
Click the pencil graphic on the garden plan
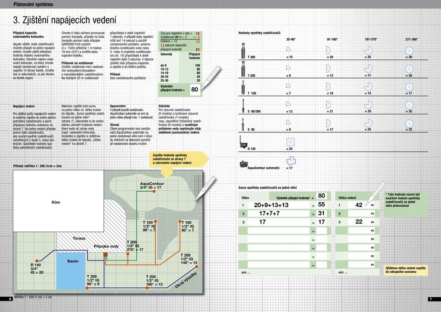click(206, 188)
